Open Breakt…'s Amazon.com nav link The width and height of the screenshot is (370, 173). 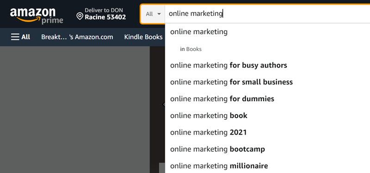coord(77,37)
